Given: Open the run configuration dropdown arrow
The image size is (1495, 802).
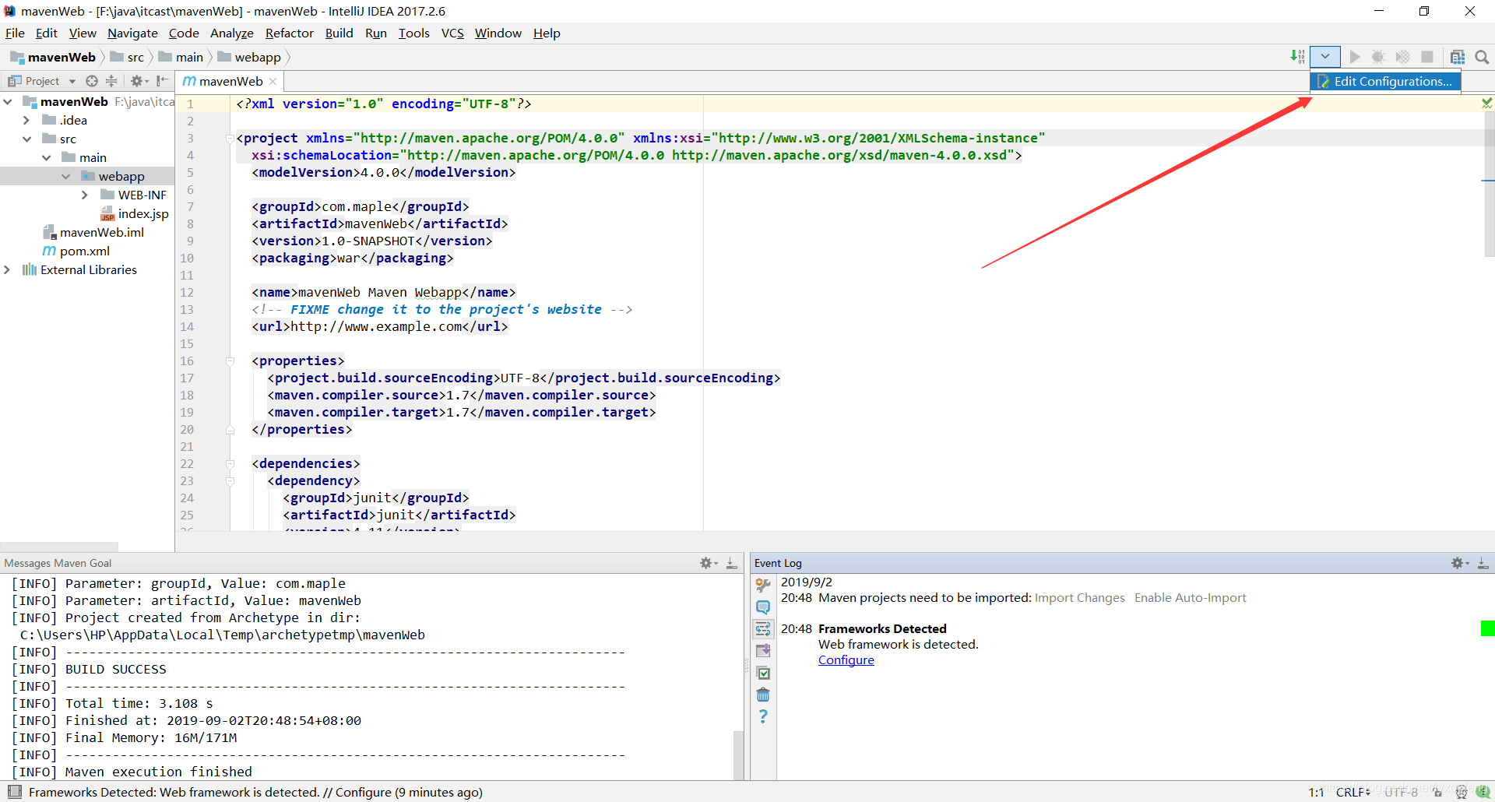Looking at the screenshot, I should pyautogui.click(x=1325, y=57).
